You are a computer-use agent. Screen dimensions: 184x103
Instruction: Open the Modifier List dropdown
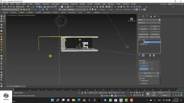coord(149,23)
